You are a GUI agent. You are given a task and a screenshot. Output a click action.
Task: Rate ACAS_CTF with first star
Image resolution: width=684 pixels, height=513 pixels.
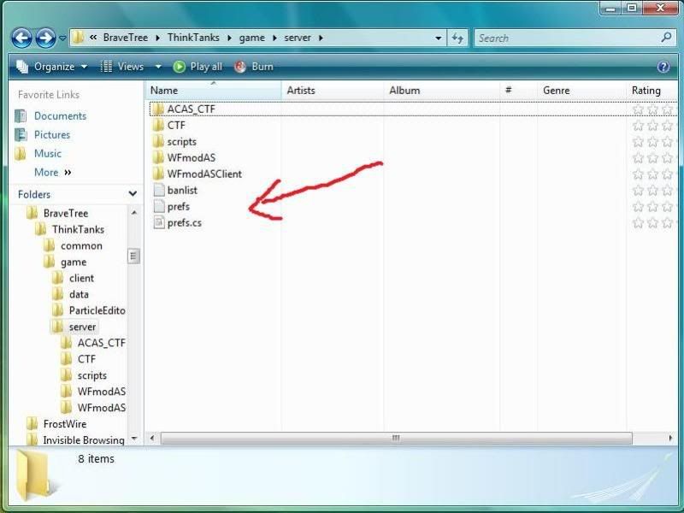pos(638,109)
